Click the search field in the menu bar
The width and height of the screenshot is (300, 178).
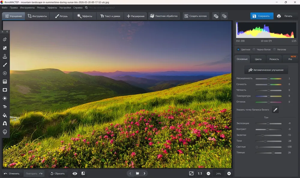click(102, 8)
